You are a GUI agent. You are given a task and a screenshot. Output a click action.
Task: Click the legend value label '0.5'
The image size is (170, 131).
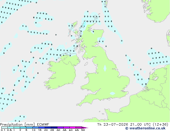(x=9, y=130)
